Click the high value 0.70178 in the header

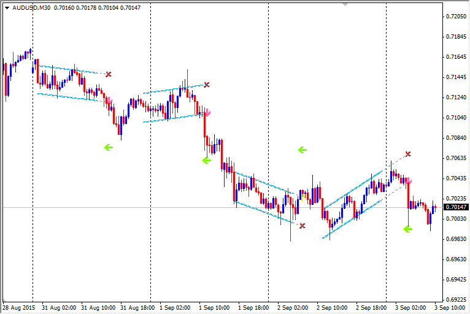pyautogui.click(x=86, y=8)
